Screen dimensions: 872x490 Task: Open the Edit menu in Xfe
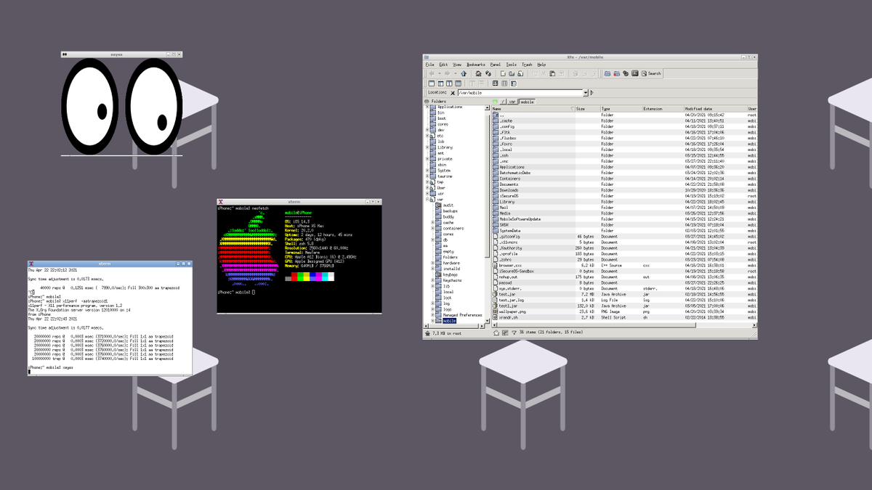(x=443, y=65)
